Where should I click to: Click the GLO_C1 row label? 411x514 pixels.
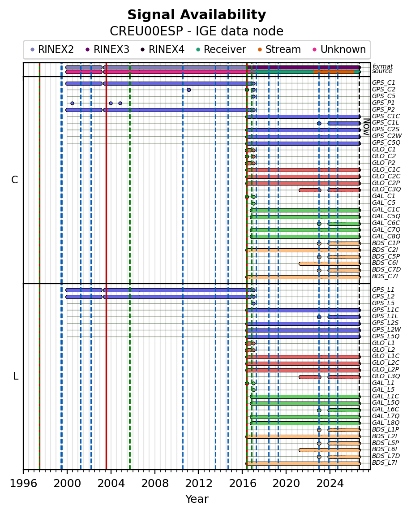pyautogui.click(x=384, y=150)
